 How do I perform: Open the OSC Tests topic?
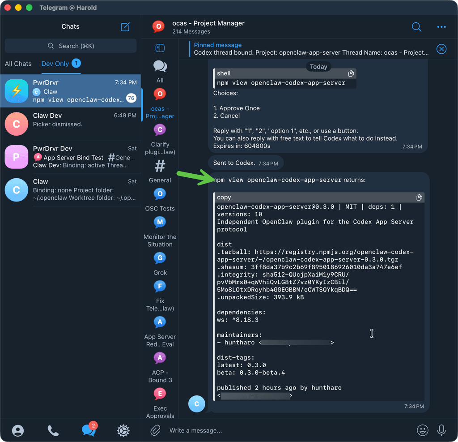160,200
